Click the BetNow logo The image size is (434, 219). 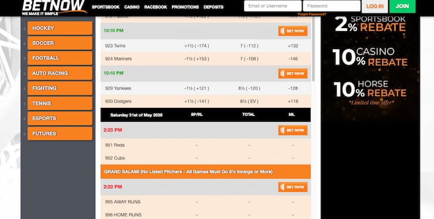point(54,8)
